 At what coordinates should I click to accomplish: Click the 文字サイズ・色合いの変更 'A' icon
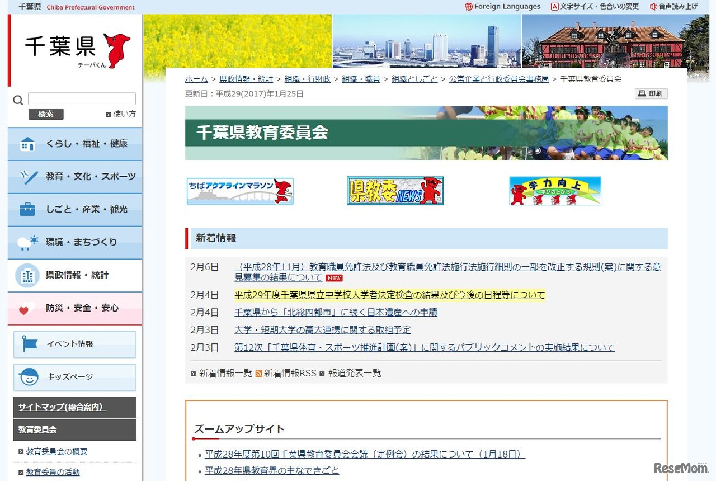point(554,7)
